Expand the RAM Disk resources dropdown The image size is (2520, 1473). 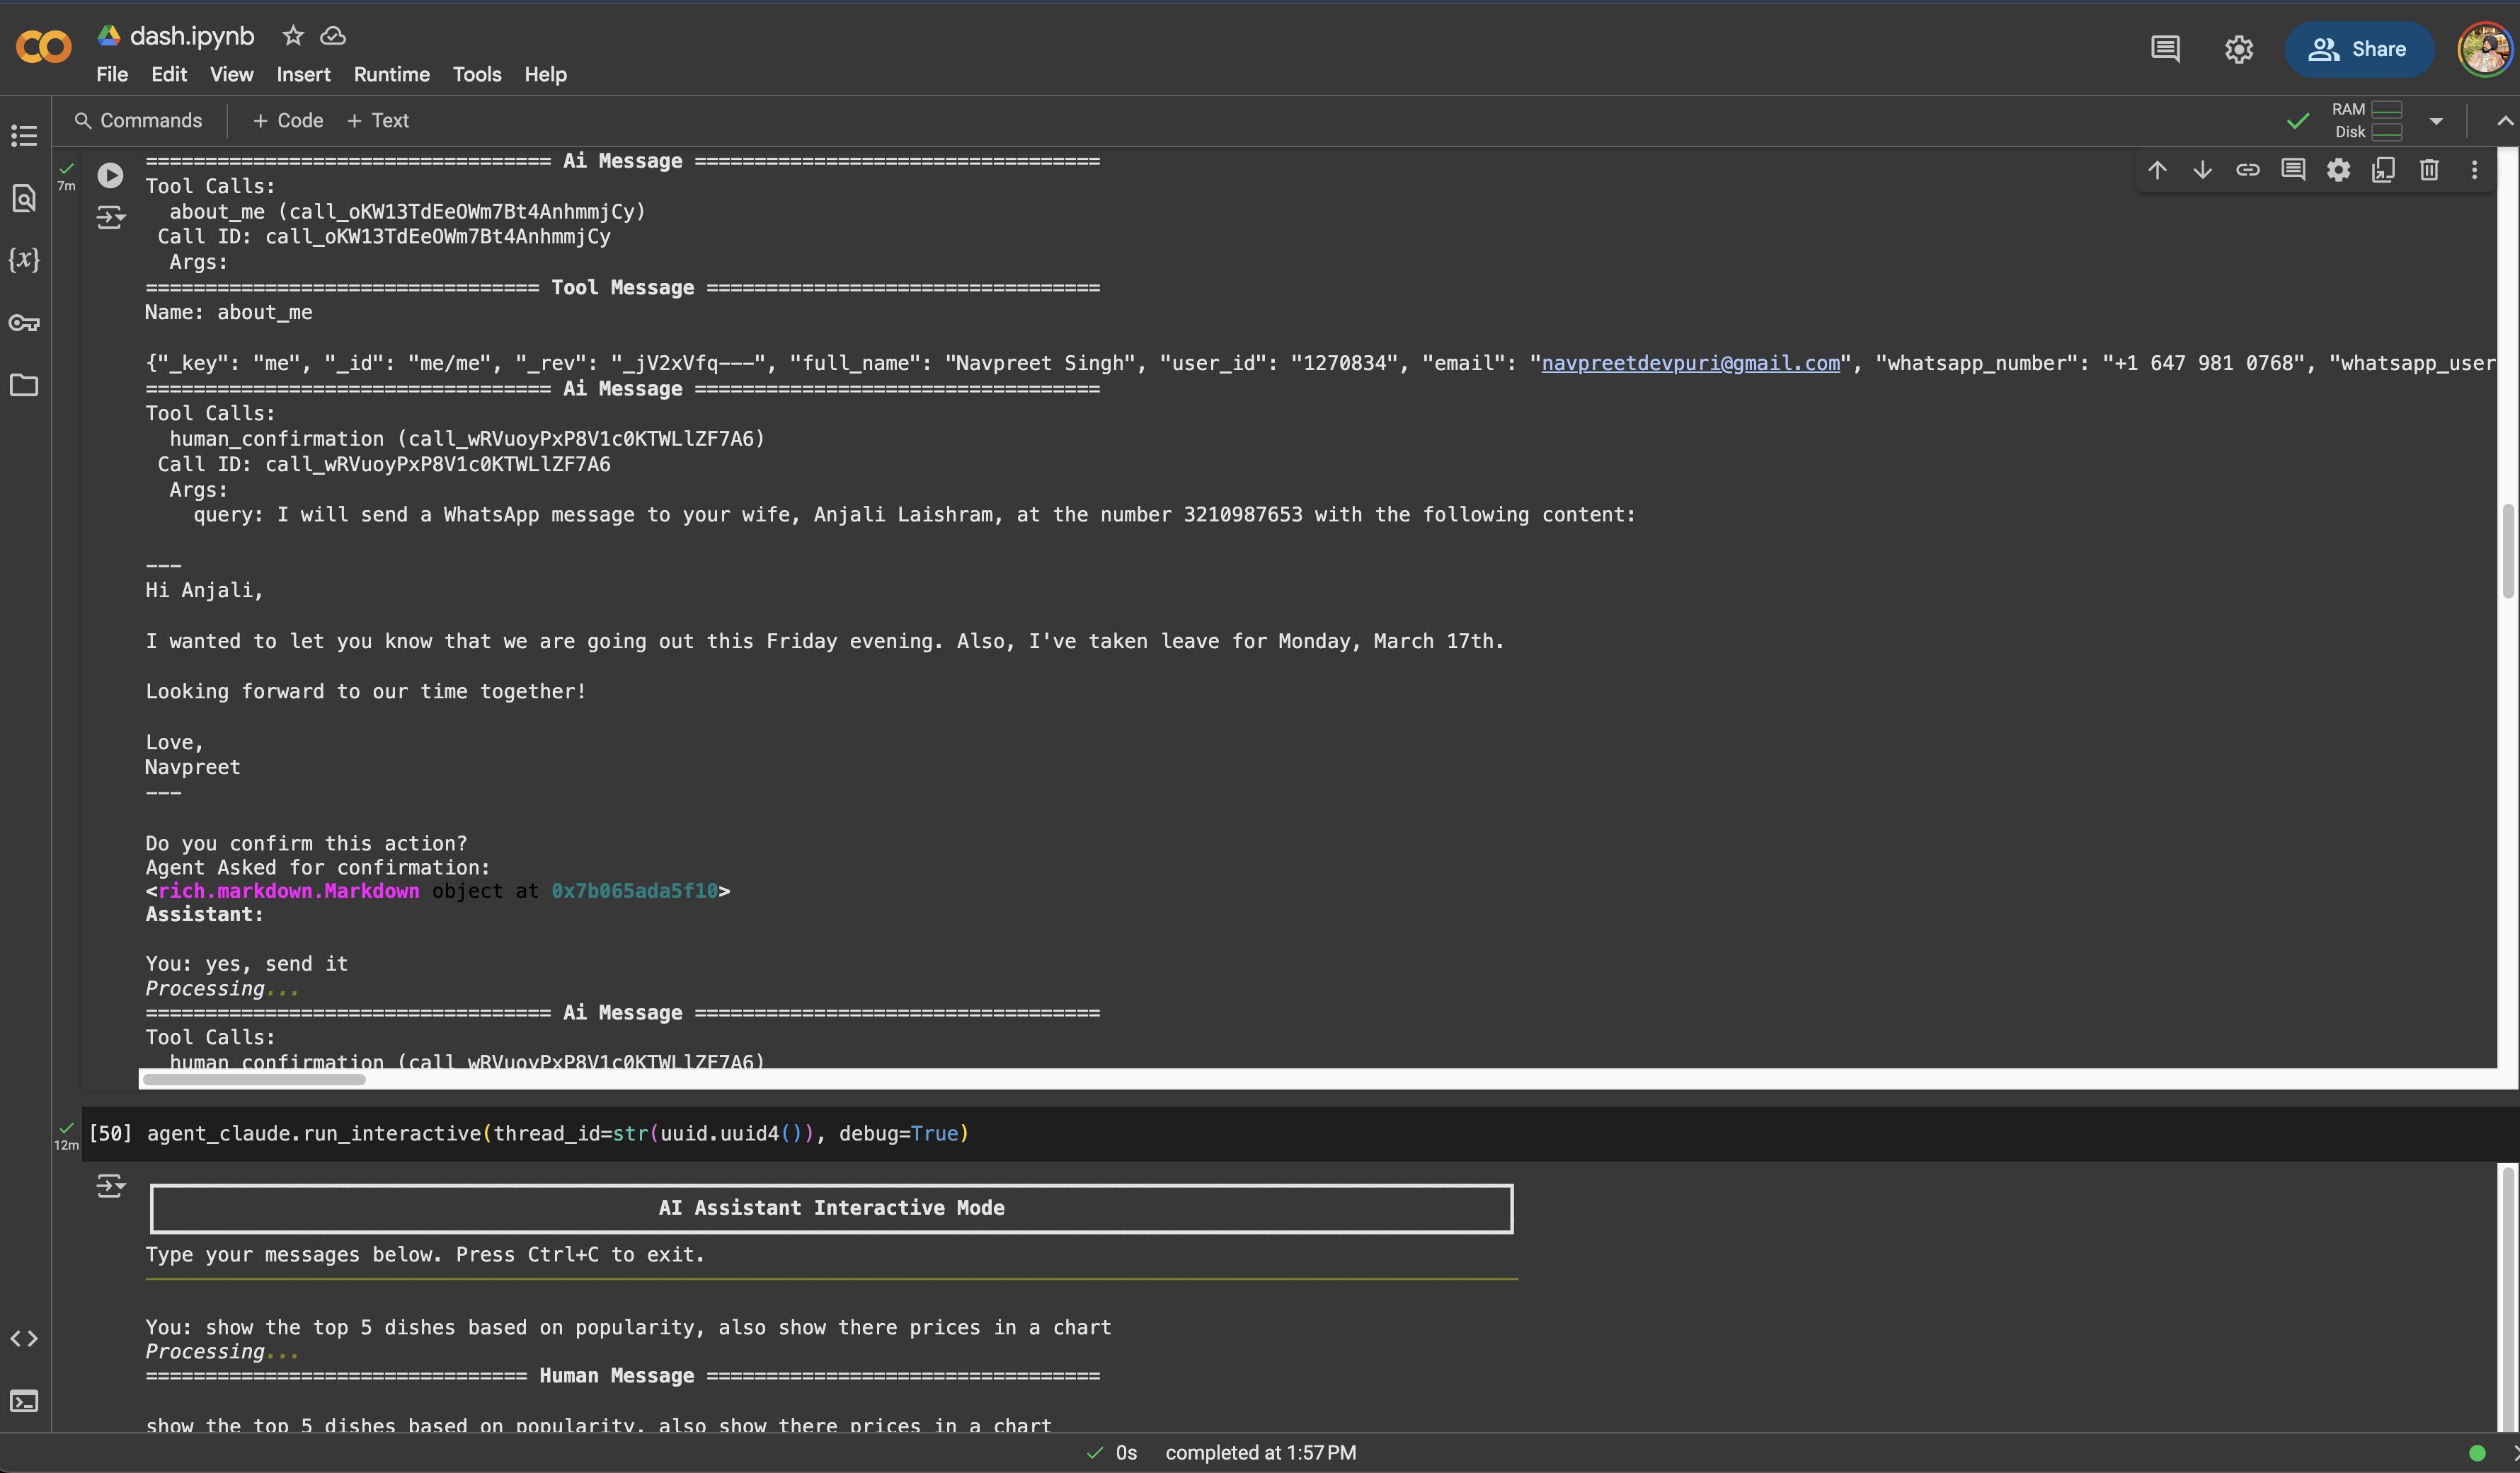[2436, 121]
